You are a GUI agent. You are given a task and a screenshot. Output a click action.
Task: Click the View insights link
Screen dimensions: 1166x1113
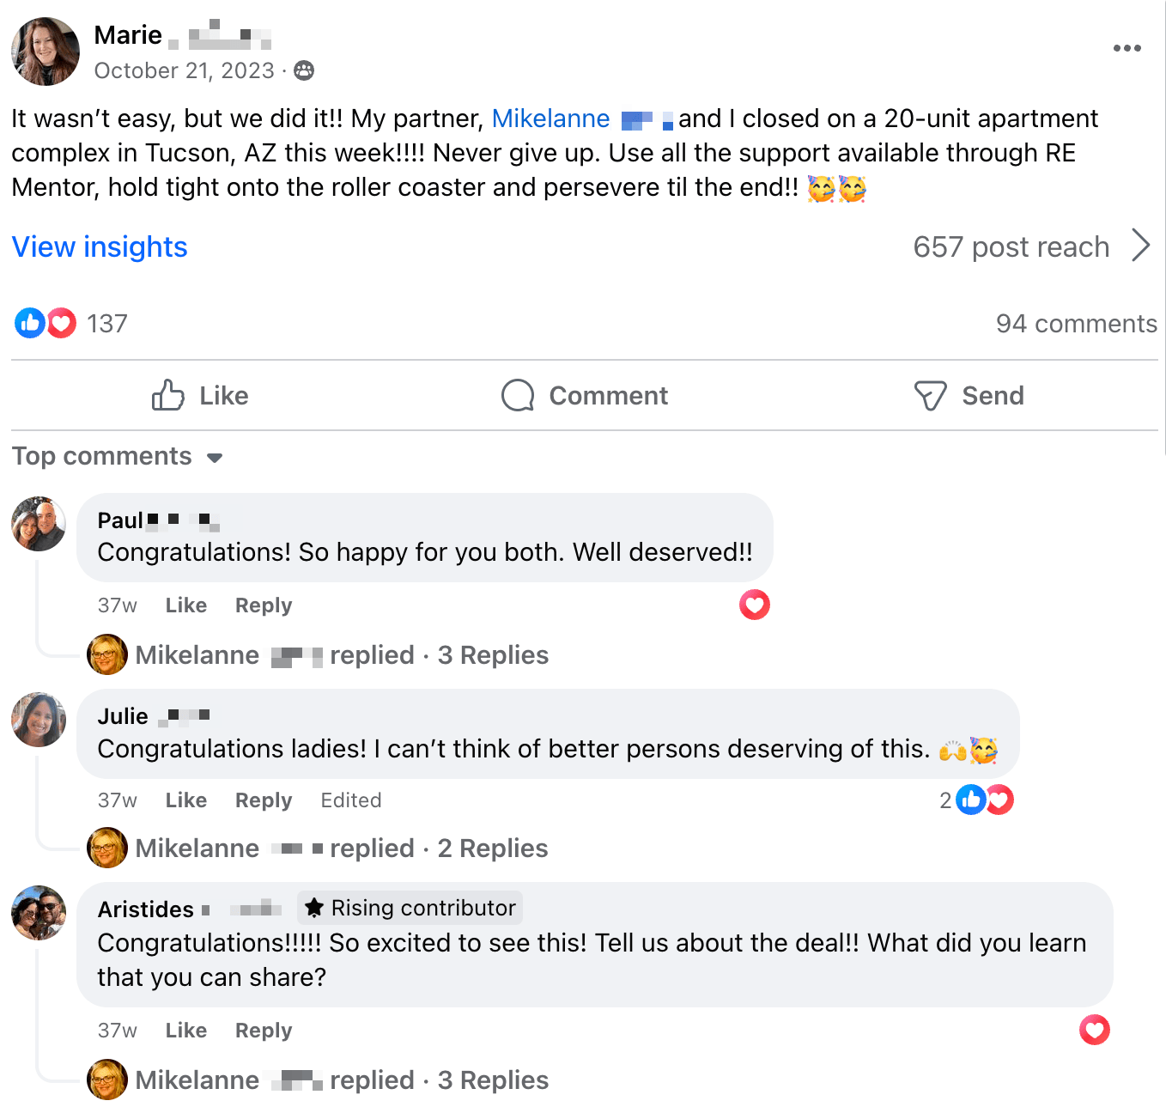100,247
